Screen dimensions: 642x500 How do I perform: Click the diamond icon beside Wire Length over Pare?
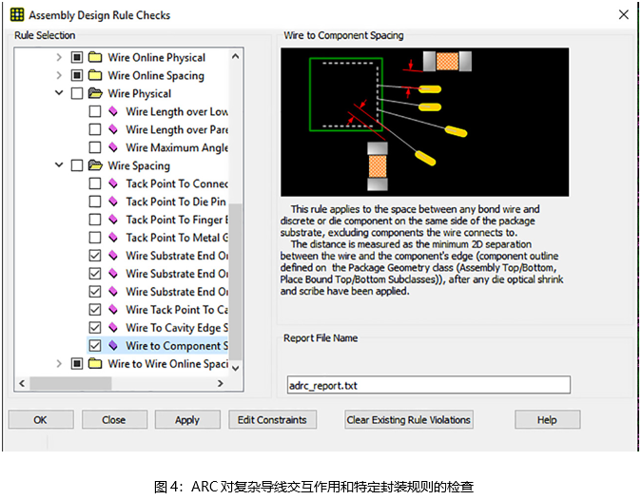(113, 129)
